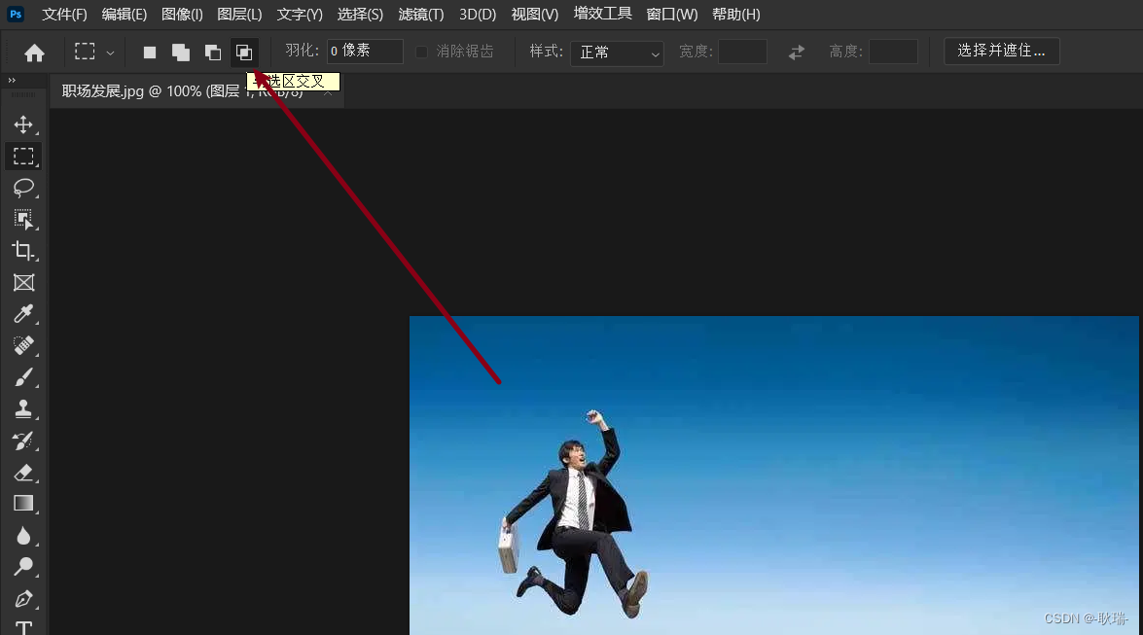Open the 样式 style dropdown

tap(617, 52)
